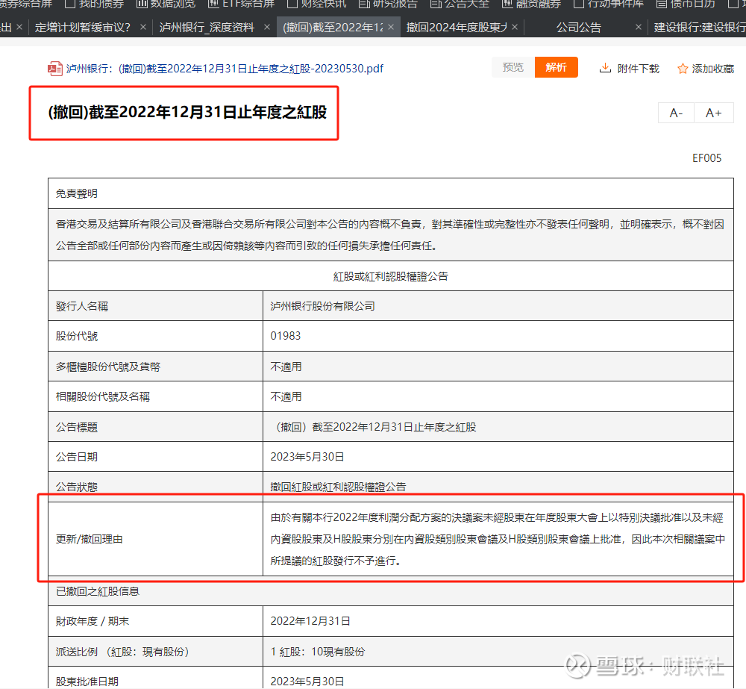Click the 更新/撤回理由 label cell

click(156, 538)
